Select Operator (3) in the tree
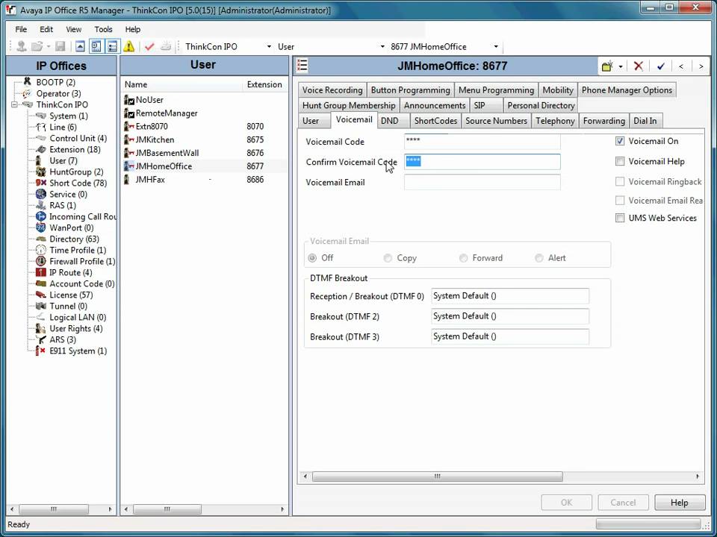This screenshot has width=717, height=537. coord(58,94)
